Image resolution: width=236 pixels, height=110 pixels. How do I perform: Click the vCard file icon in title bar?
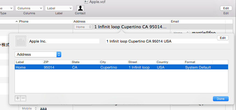86,2
